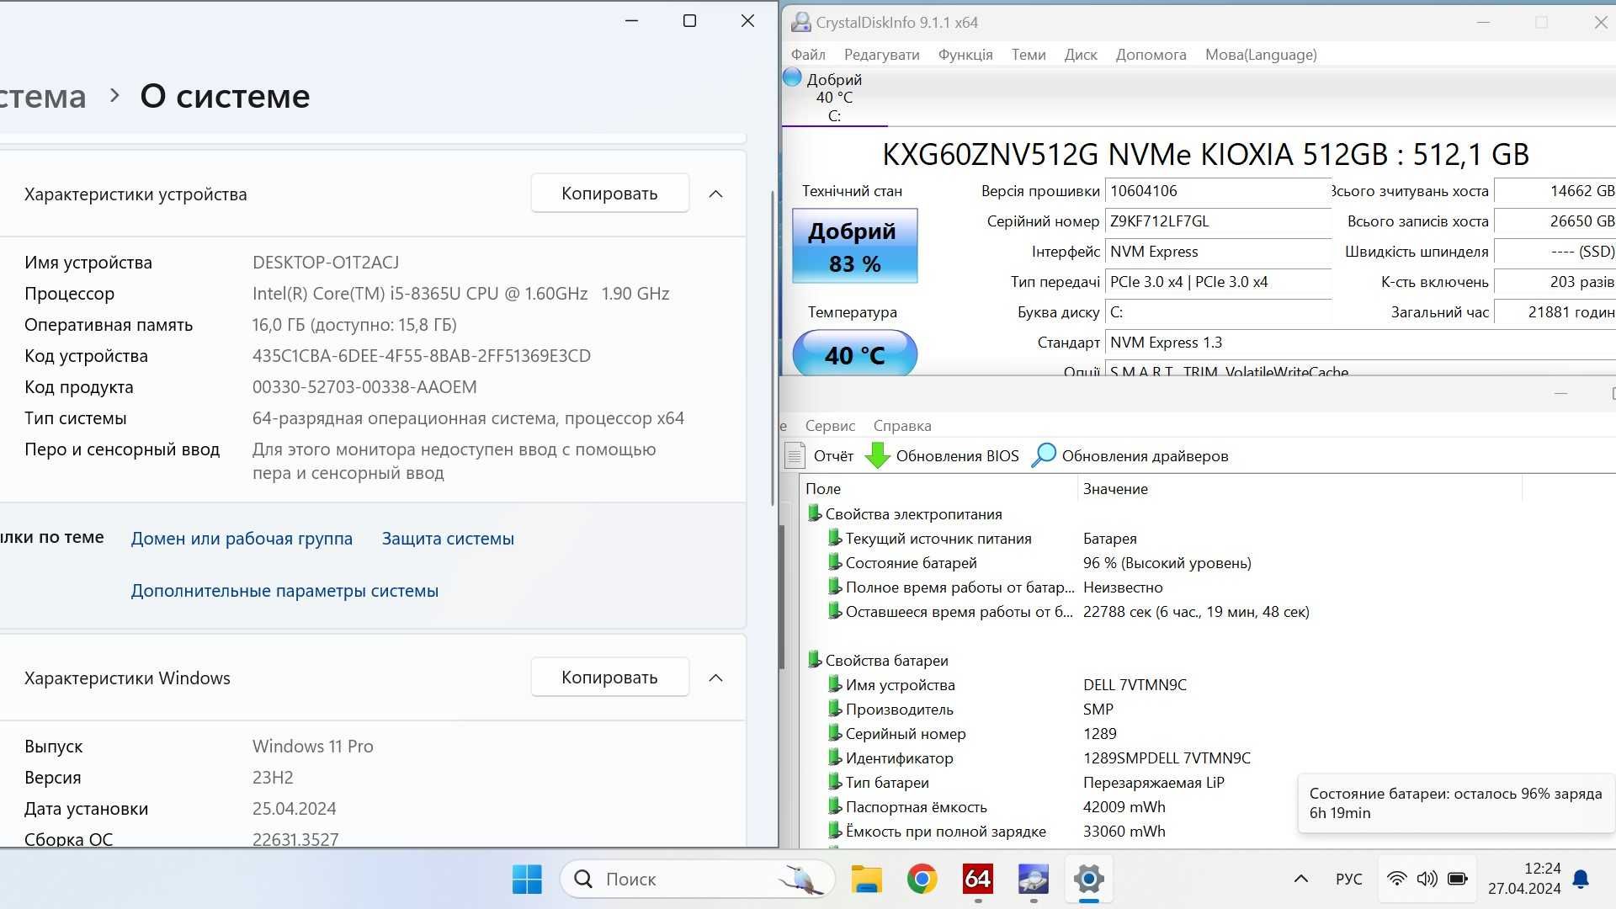The image size is (1616, 909).
Task: Click the CrystalDiskInfo title bar icon
Action: coord(801,23)
